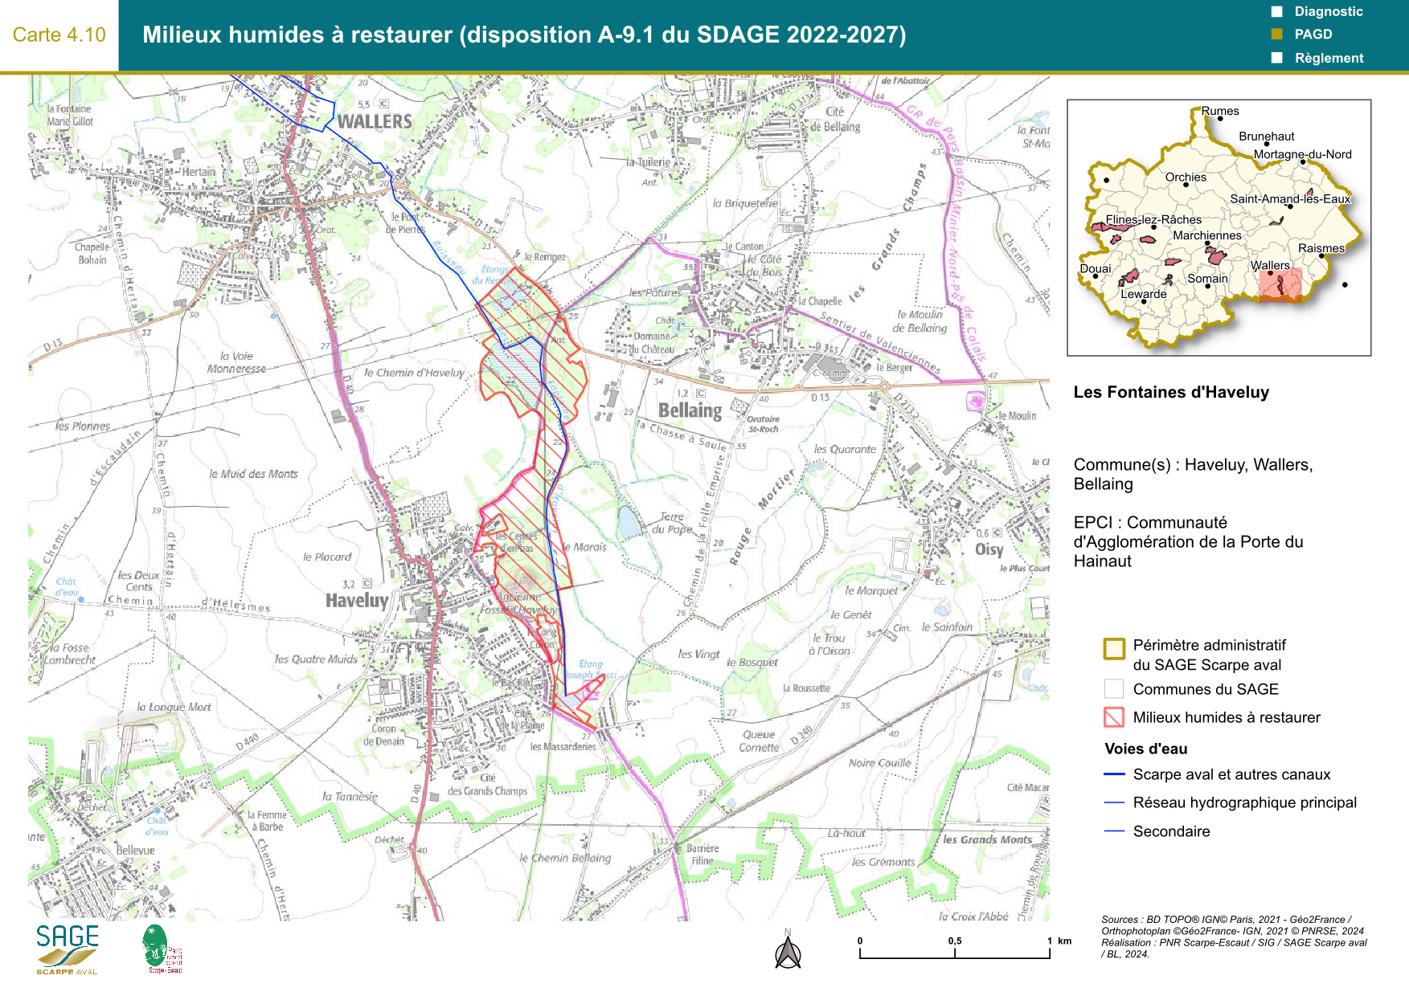Click the Communes du SAGE legend box
The height and width of the screenshot is (996, 1409).
1114,689
